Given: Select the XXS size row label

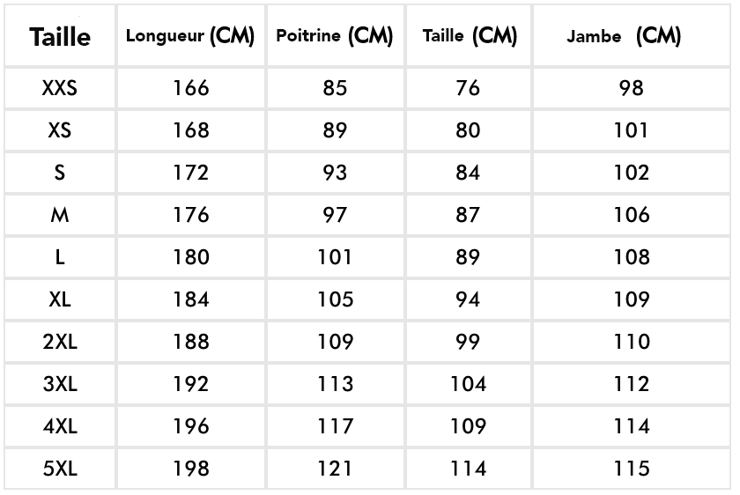Looking at the screenshot, I should tap(60, 88).
